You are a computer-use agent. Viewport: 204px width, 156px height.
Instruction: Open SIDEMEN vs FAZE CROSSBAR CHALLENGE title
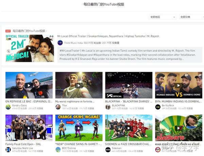pos(128,144)
